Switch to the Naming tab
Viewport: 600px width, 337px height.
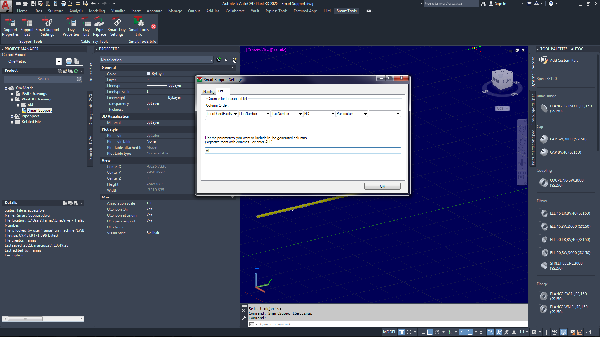[209, 92]
